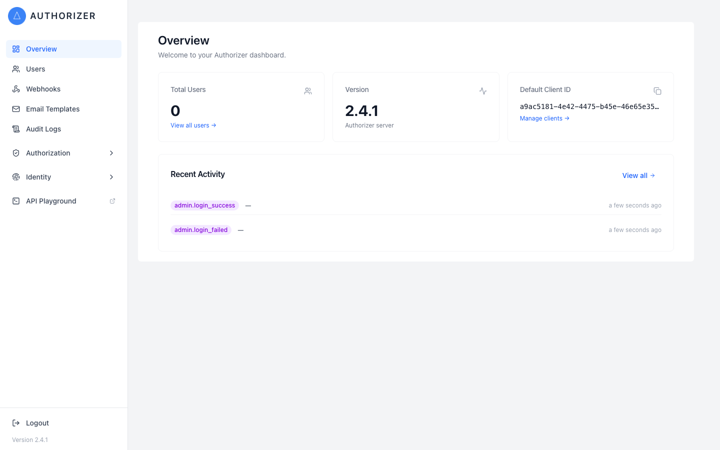Click the activity pulse icon in Version card
The image size is (720, 450).
coord(483,91)
